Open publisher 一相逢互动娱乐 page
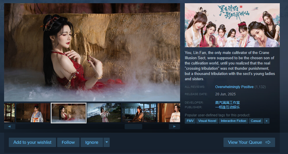Screen dimensions: 288x154 pyautogui.click(x=227, y=107)
